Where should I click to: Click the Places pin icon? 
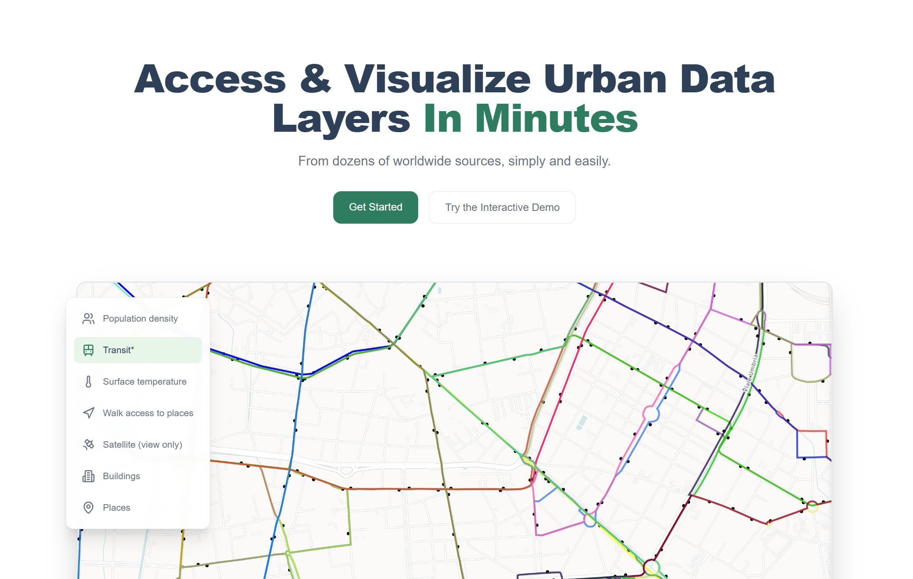[88, 508]
